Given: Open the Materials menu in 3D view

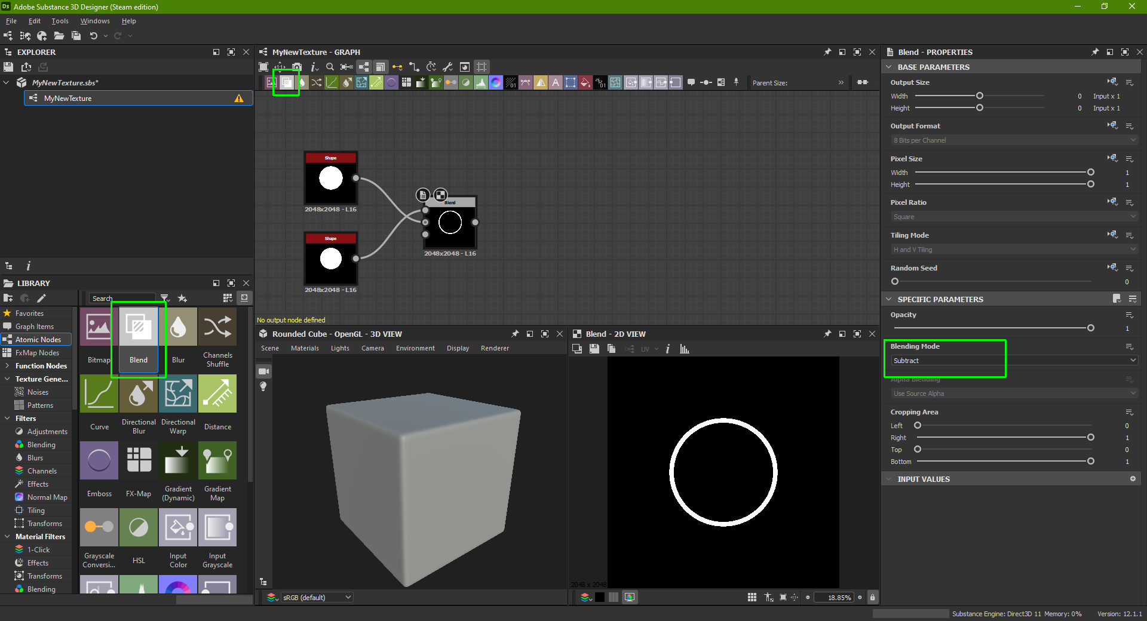Looking at the screenshot, I should (x=305, y=348).
